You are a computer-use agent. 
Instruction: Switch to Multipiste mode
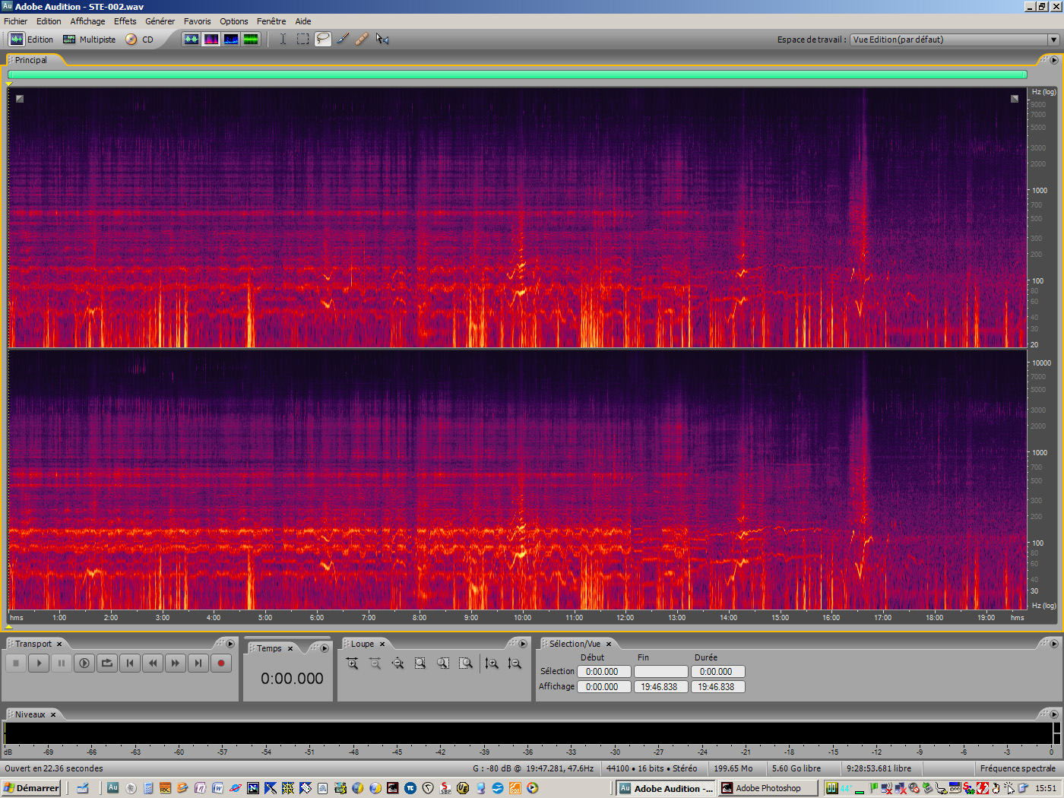click(89, 39)
